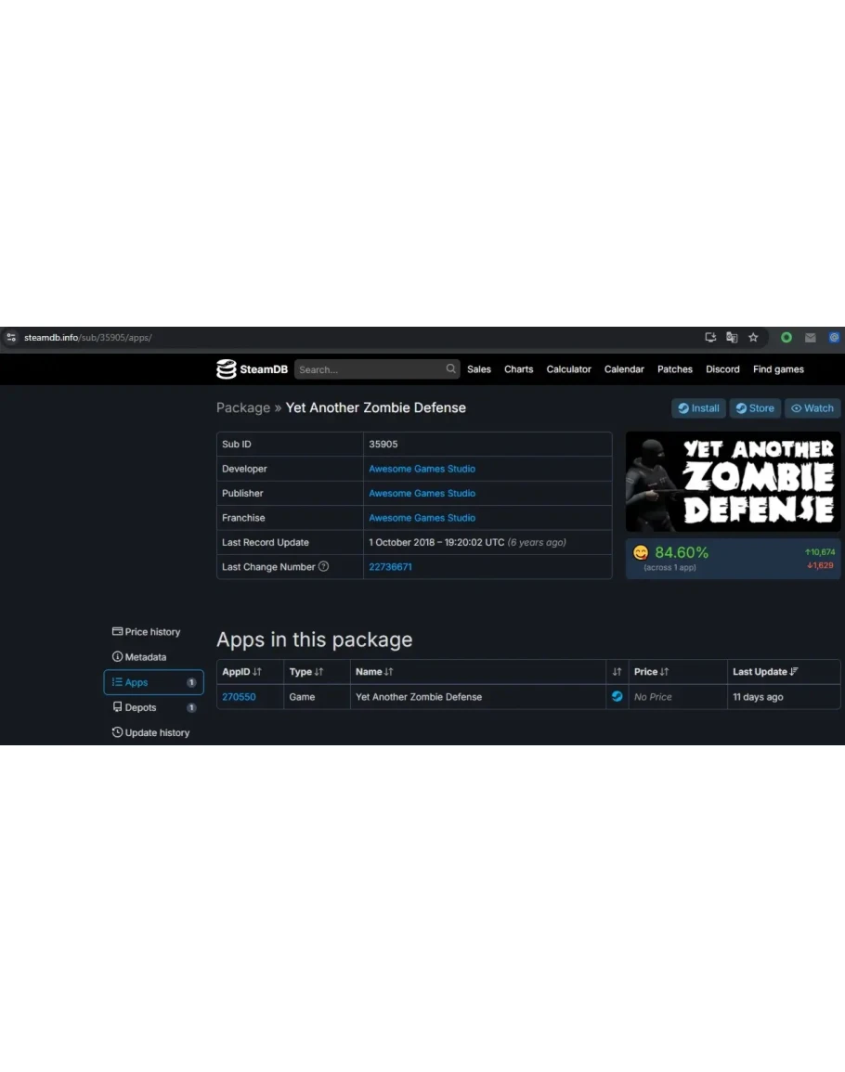Screen dimensions: 845x1072
Task: Toggle Watch for this package
Action: point(812,408)
